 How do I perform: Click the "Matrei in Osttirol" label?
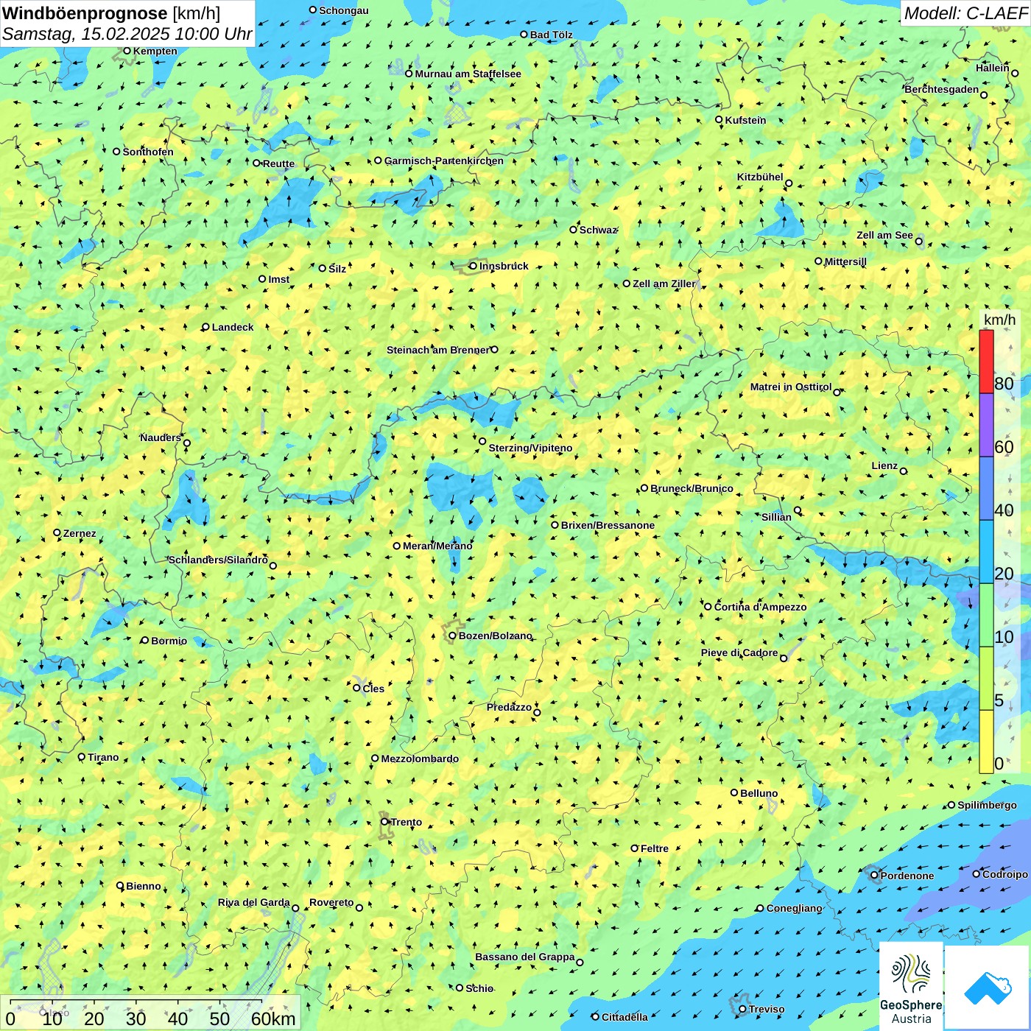click(x=791, y=387)
